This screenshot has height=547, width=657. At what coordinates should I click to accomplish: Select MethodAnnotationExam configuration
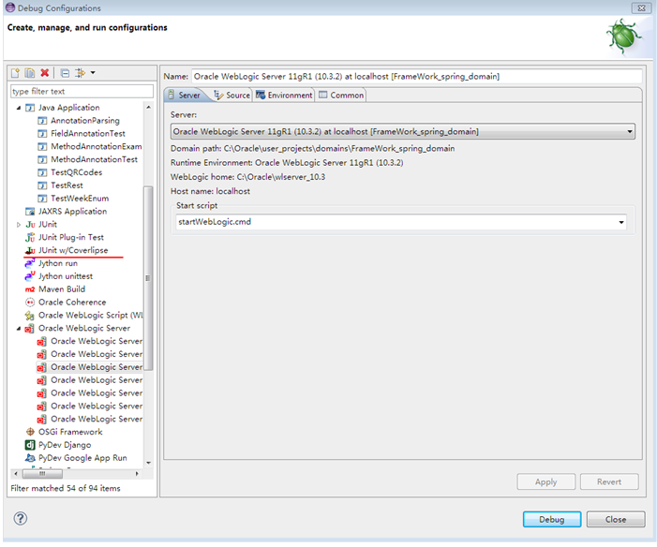point(96,147)
